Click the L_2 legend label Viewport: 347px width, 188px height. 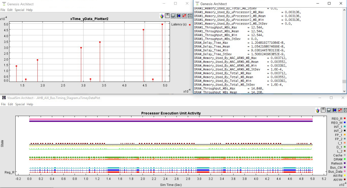tap(339, 151)
